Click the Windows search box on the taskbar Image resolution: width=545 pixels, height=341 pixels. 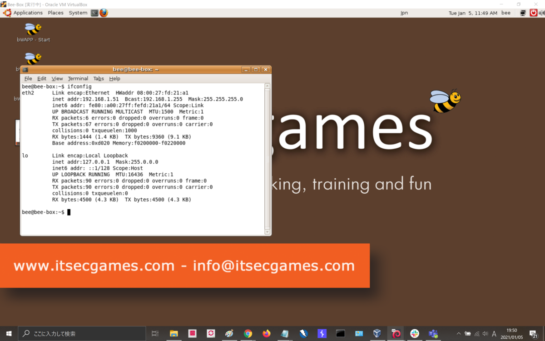82,333
